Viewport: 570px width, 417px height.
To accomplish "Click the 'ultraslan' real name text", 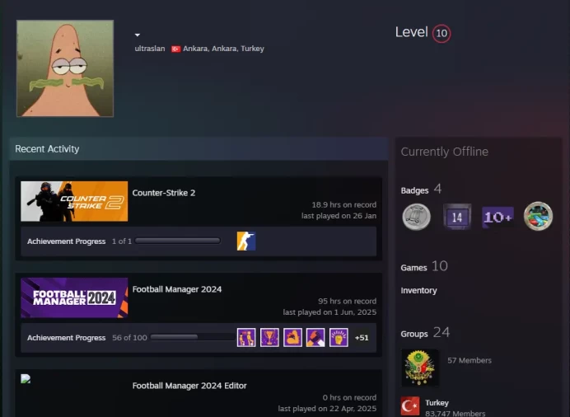I will click(x=150, y=49).
